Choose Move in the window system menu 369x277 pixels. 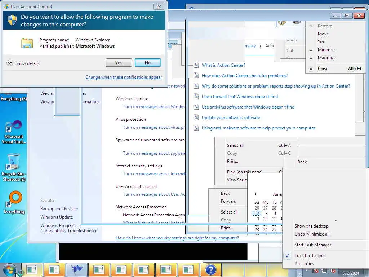pos(323,34)
